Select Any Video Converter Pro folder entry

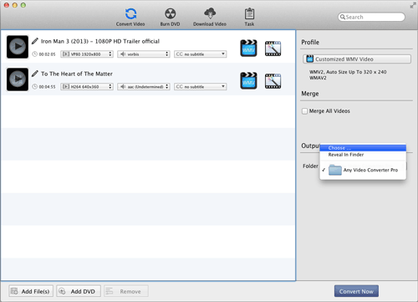363,170
